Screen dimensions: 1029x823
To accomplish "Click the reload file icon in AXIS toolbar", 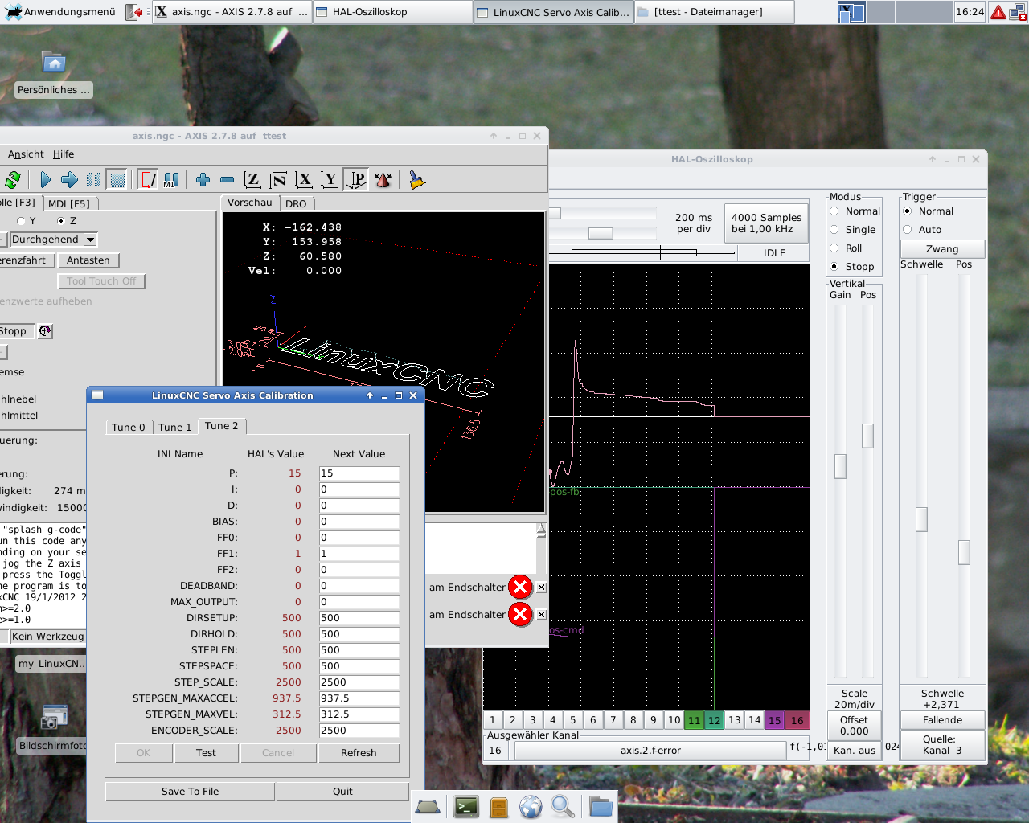I will [x=13, y=180].
